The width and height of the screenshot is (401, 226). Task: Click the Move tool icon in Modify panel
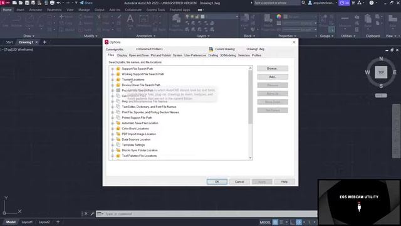[x=61, y=17]
